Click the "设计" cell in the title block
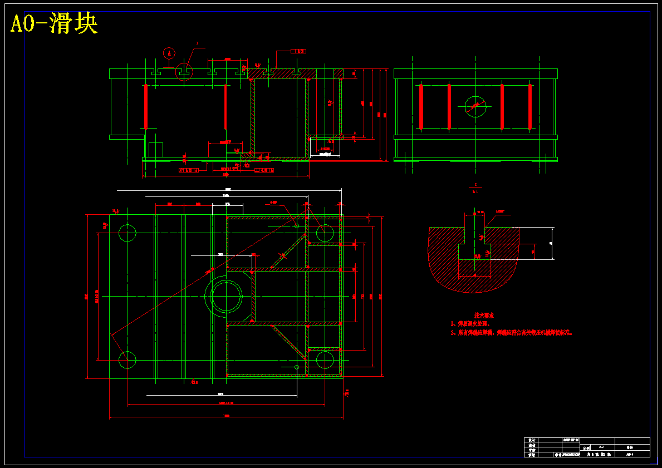 point(532,440)
